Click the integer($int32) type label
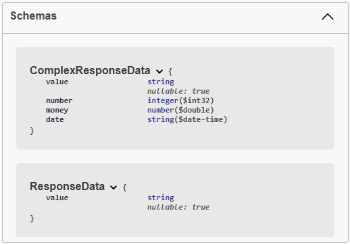The image size is (350, 244). [180, 100]
